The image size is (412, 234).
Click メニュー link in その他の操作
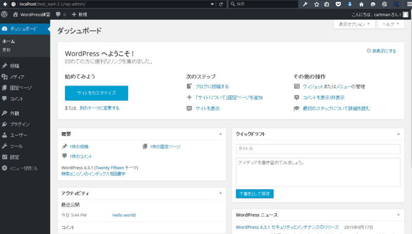344,87
